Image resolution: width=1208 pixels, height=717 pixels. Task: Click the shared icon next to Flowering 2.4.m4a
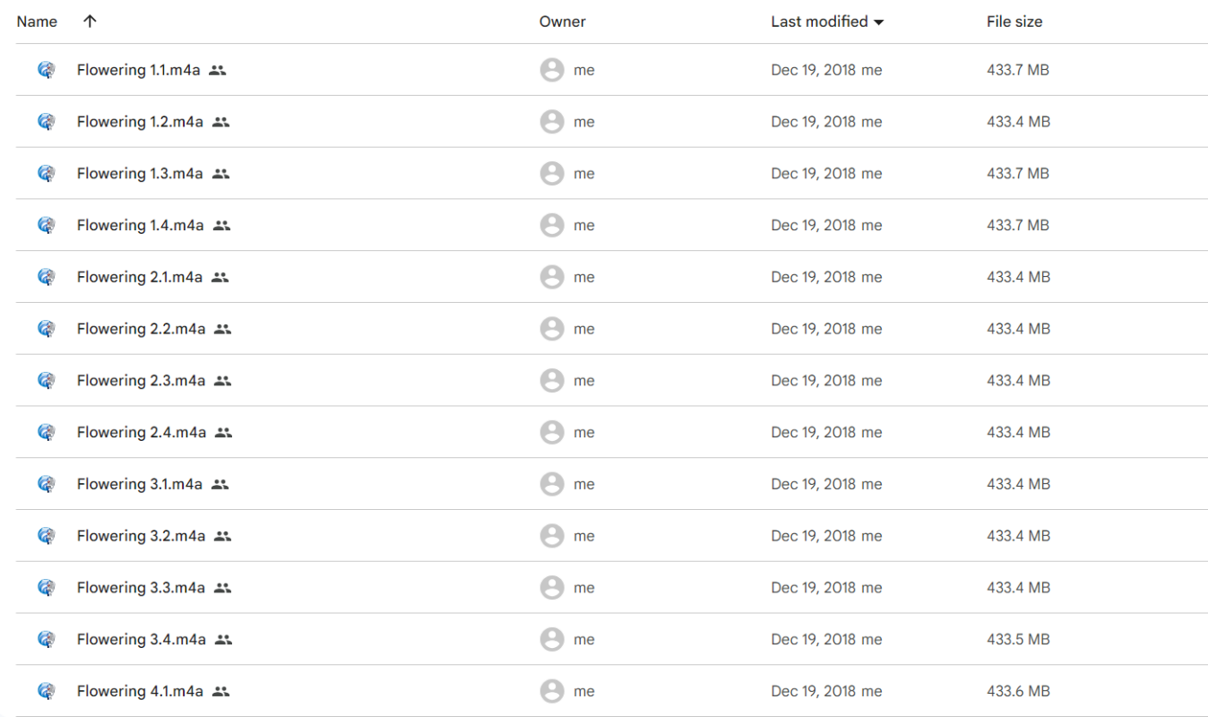pos(224,433)
